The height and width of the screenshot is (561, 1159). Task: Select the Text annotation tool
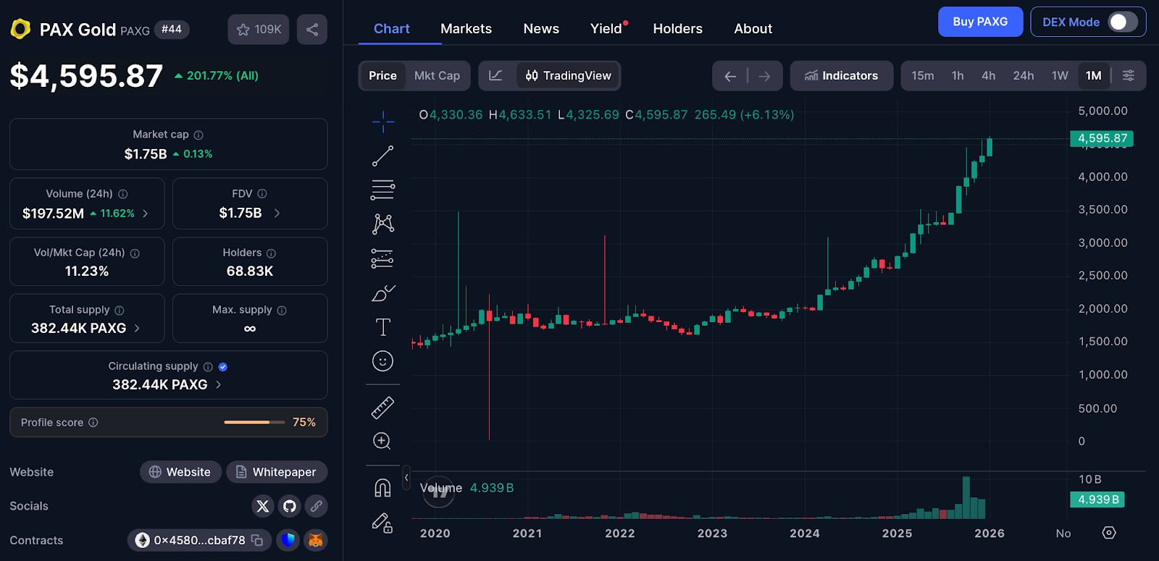coord(382,327)
